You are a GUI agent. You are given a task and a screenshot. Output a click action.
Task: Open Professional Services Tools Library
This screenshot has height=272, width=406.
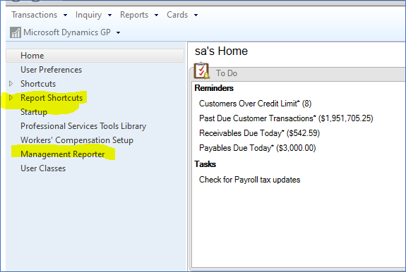(83, 126)
